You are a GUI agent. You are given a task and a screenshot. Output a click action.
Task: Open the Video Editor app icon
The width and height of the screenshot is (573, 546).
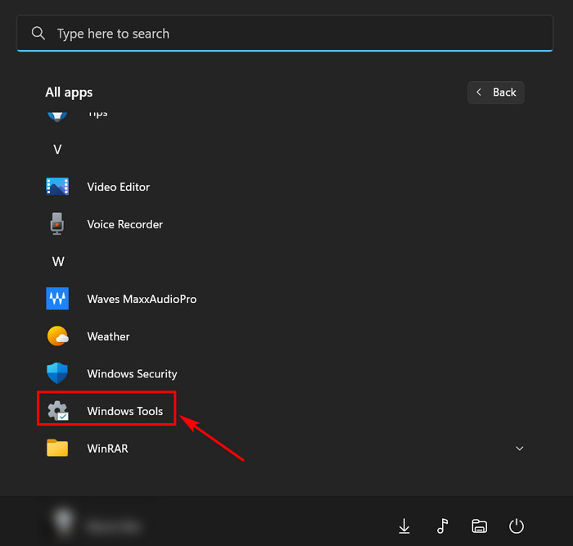(57, 187)
